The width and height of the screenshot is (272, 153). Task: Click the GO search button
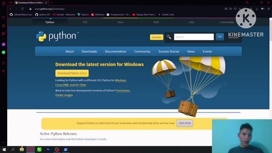(x=220, y=37)
